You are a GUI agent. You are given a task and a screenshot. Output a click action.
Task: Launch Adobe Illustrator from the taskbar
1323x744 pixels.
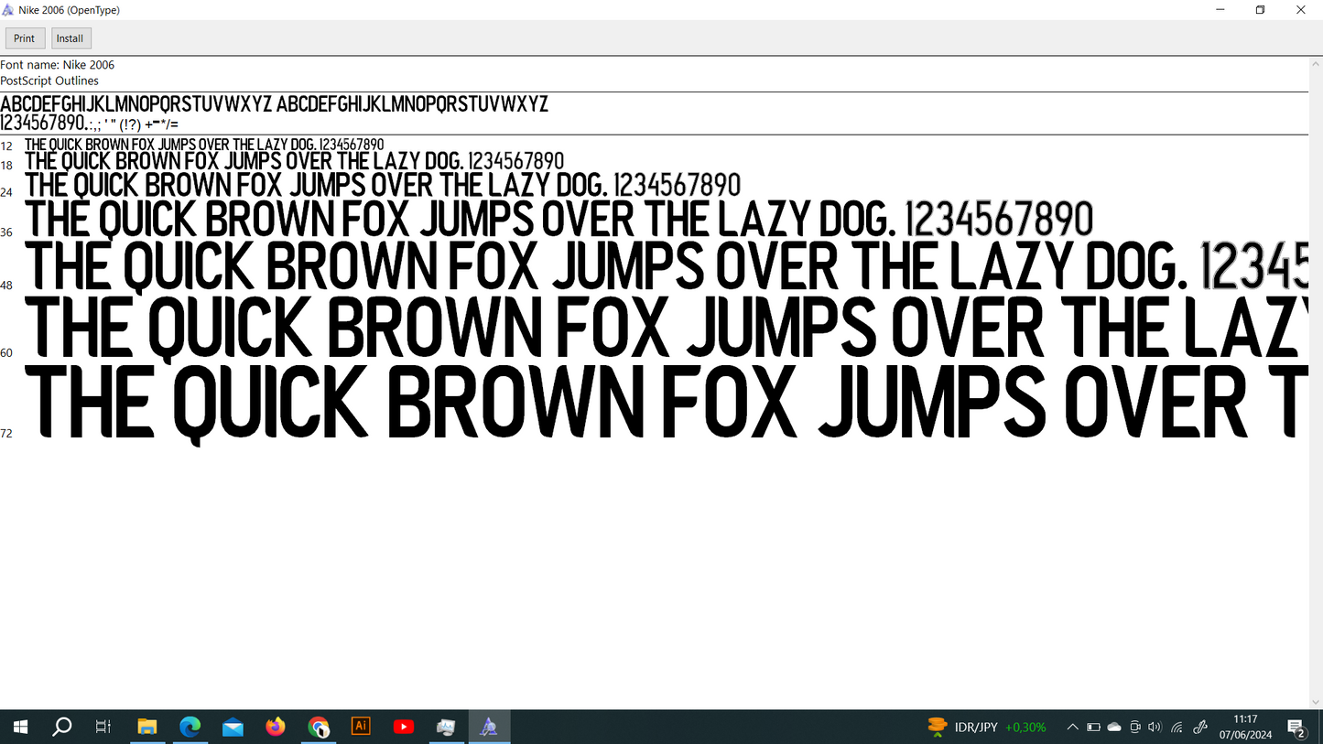click(x=360, y=726)
